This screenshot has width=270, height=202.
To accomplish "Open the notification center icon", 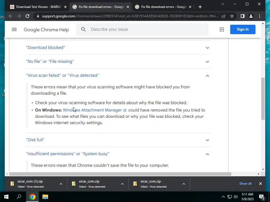I will [x=262, y=197].
